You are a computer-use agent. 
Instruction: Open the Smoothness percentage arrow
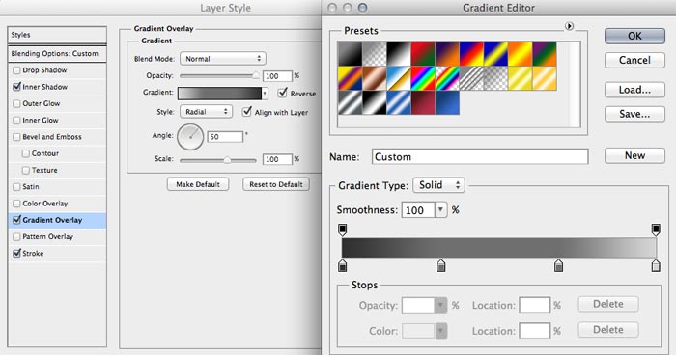(440, 209)
